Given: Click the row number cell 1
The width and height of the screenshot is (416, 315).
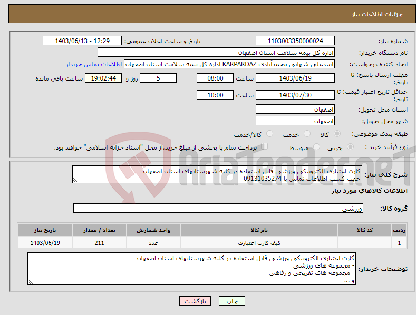Looking at the screenshot, I should pyautogui.click(x=399, y=243).
